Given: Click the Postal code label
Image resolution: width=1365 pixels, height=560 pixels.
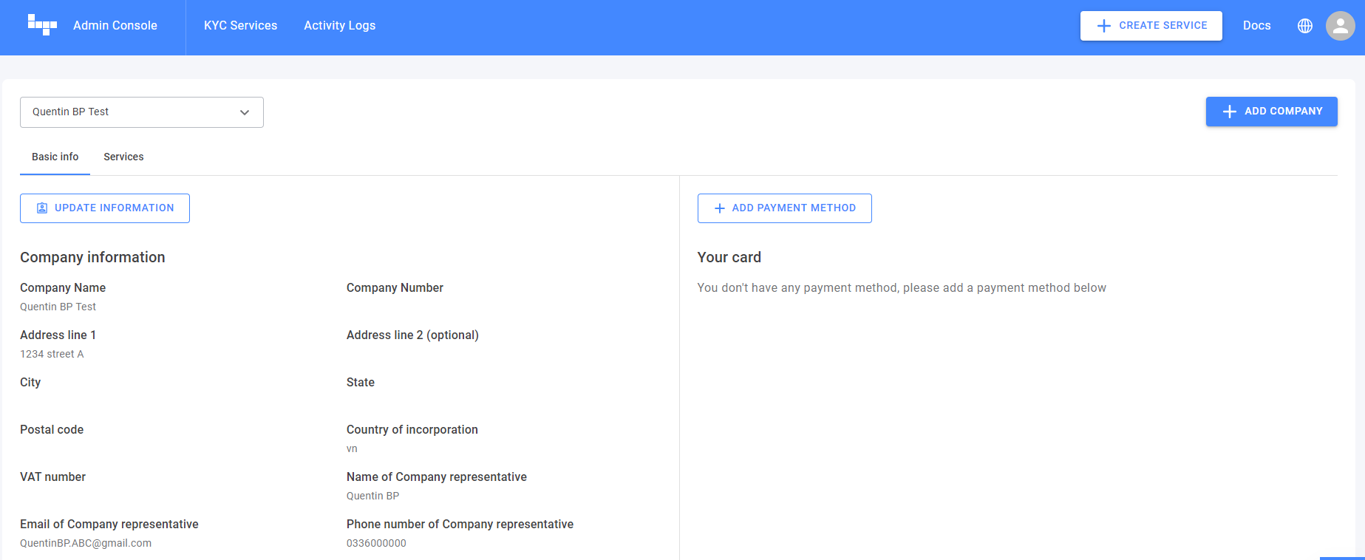Looking at the screenshot, I should pyautogui.click(x=52, y=429).
